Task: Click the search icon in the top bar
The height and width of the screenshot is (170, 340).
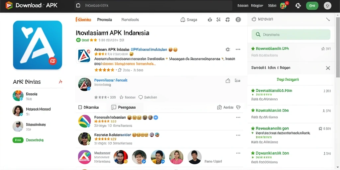Action: [x=78, y=6]
